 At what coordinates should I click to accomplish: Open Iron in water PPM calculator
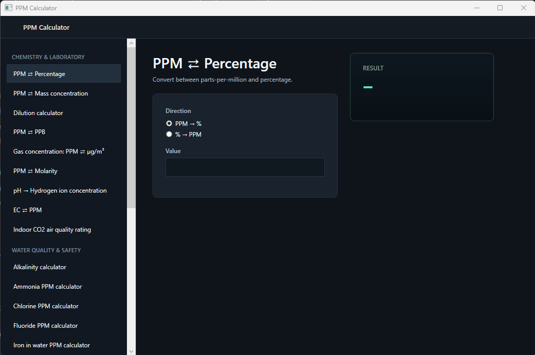tap(63, 345)
